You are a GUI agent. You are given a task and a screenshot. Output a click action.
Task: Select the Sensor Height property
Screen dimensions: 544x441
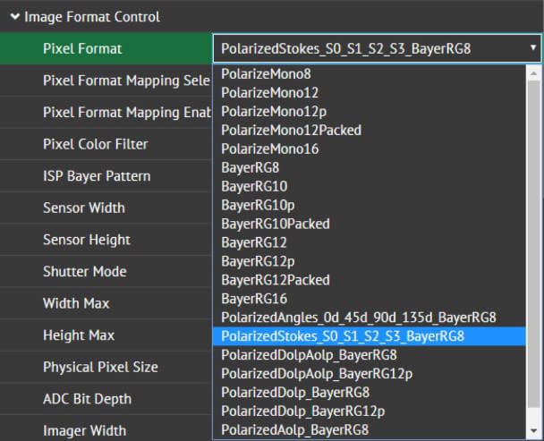pos(106,240)
